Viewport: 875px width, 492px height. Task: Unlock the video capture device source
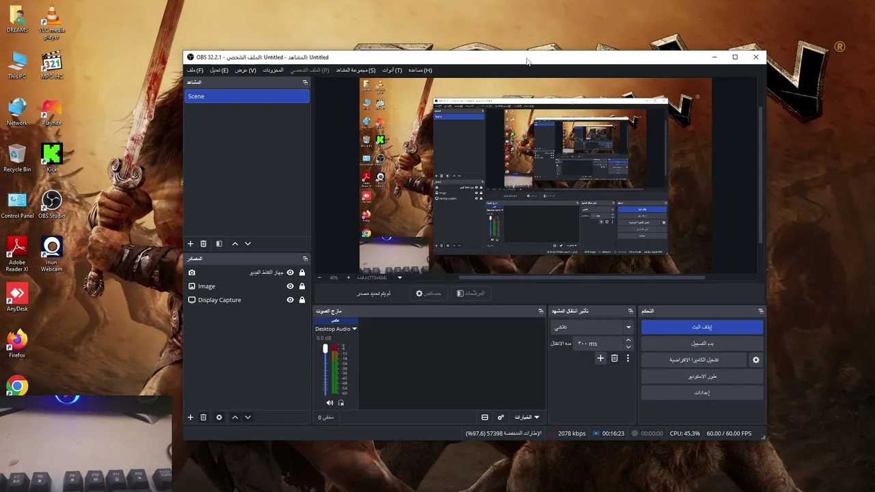click(x=302, y=273)
